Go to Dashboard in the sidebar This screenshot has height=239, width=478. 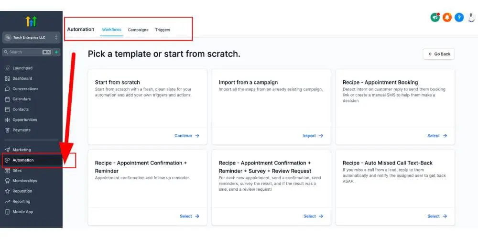pyautogui.click(x=22, y=78)
